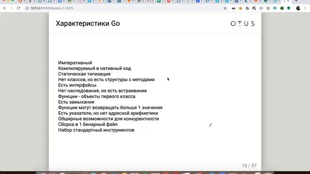The height and width of the screenshot is (174, 310).
Task: Open the black letter K extension
Action: pyautogui.click(x=254, y=8)
